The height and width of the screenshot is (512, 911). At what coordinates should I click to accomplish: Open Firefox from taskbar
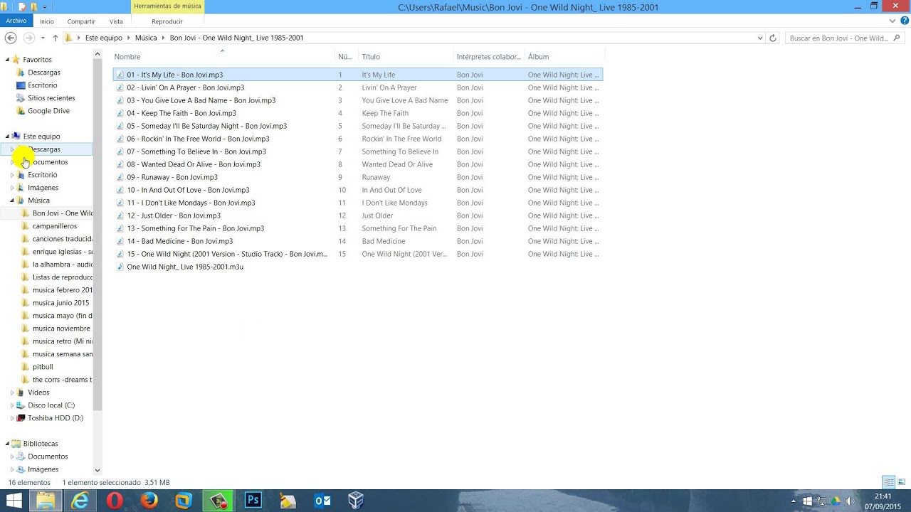[149, 501]
